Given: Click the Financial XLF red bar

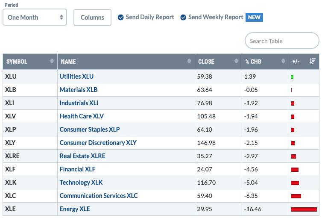Looking at the screenshot, I should (x=295, y=170).
